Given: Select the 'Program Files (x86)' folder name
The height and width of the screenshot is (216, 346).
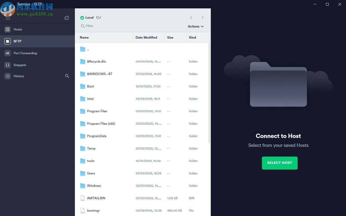Looking at the screenshot, I should (101, 124).
